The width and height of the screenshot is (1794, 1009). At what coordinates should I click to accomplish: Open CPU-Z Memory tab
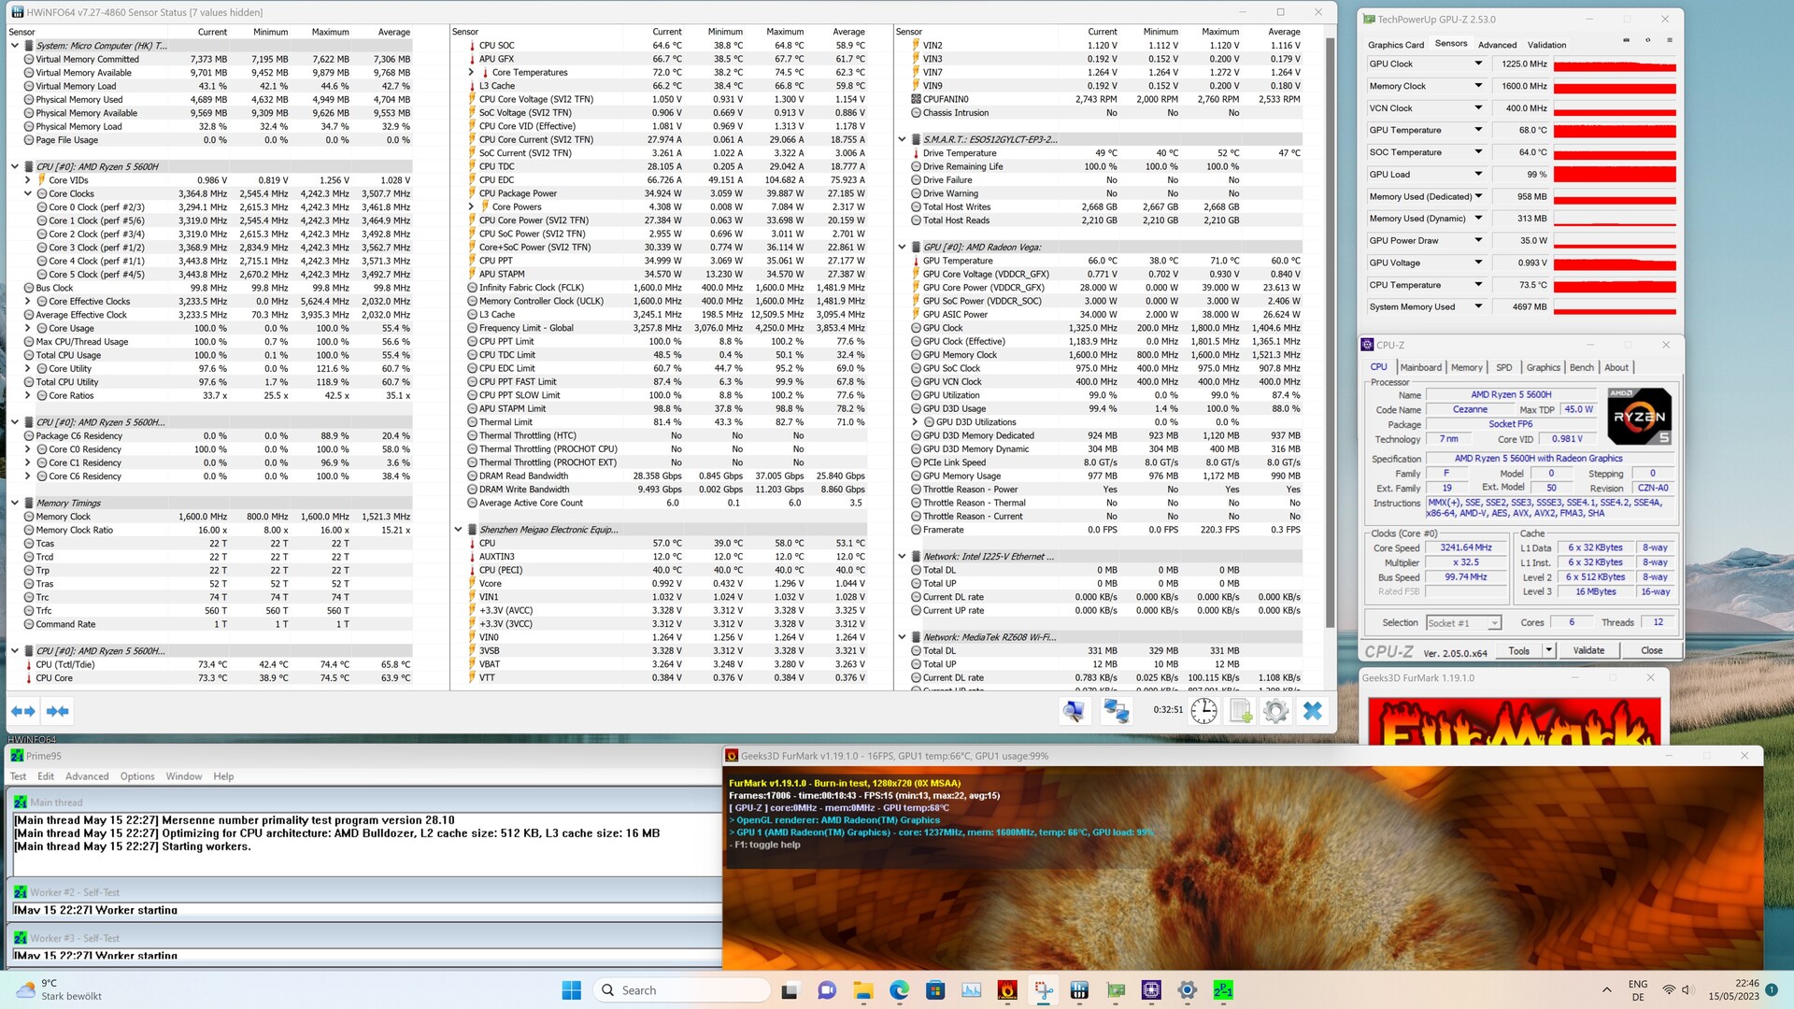point(1466,367)
